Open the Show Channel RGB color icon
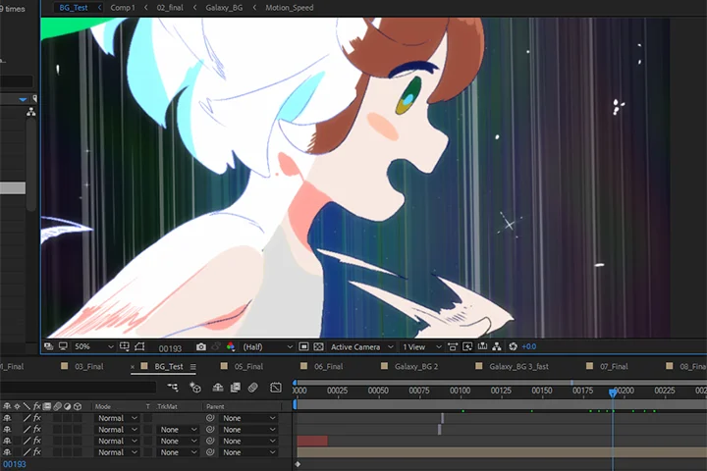The width and height of the screenshot is (707, 471). tap(231, 346)
